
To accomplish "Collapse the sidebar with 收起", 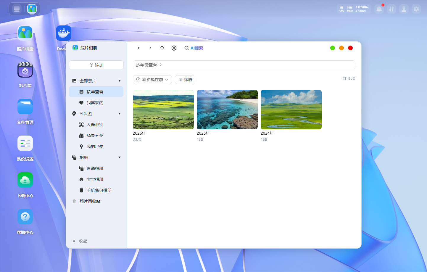I will (x=80, y=241).
